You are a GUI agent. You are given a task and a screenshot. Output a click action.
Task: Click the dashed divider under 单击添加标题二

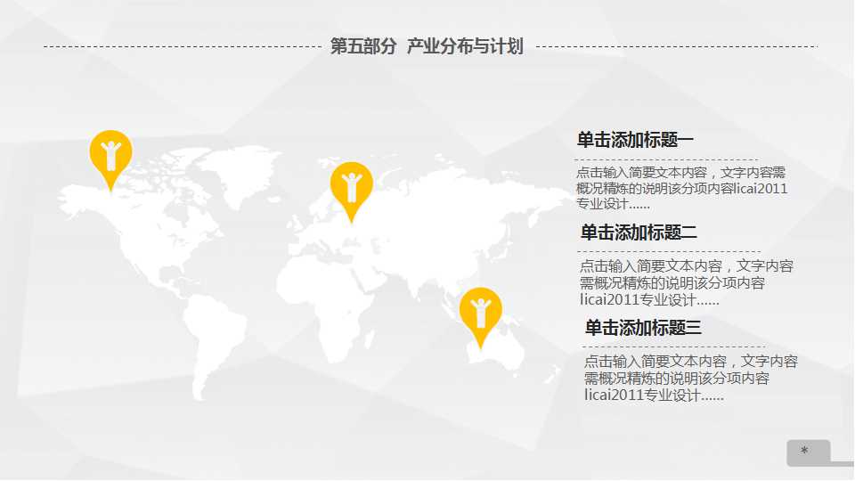point(670,252)
